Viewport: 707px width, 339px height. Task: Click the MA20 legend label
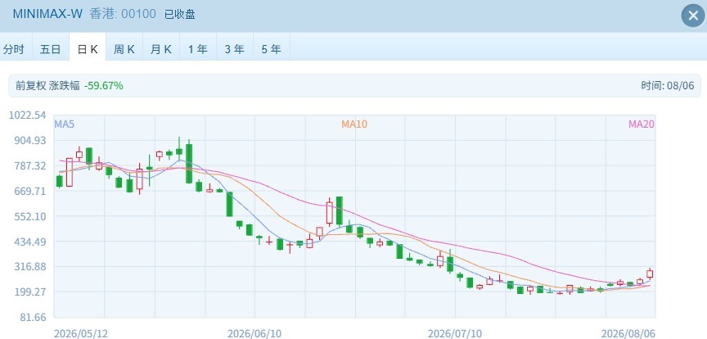pyautogui.click(x=642, y=124)
